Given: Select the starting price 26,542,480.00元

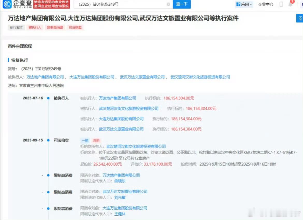Looking at the screenshot, I should coord(107,164).
